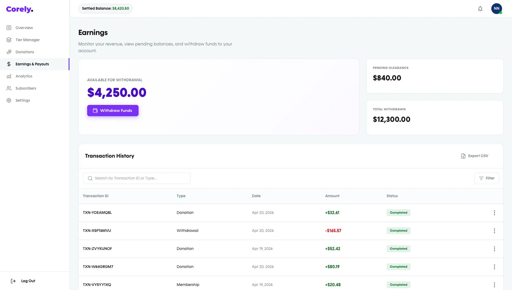The width and height of the screenshot is (512, 290).
Task: Open the notifications bell
Action: click(x=480, y=9)
